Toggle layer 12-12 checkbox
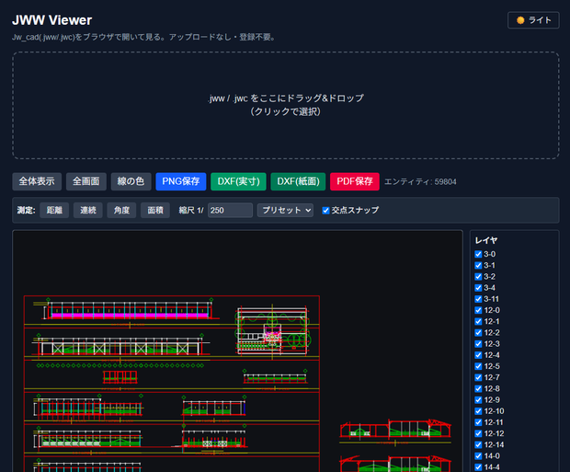The width and height of the screenshot is (570, 472). pos(478,433)
